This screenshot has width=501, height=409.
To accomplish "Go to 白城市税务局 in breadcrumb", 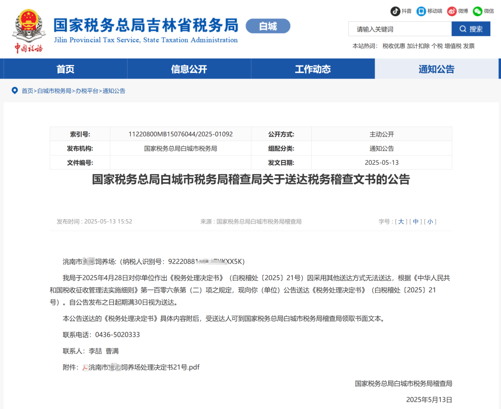I will [54, 91].
